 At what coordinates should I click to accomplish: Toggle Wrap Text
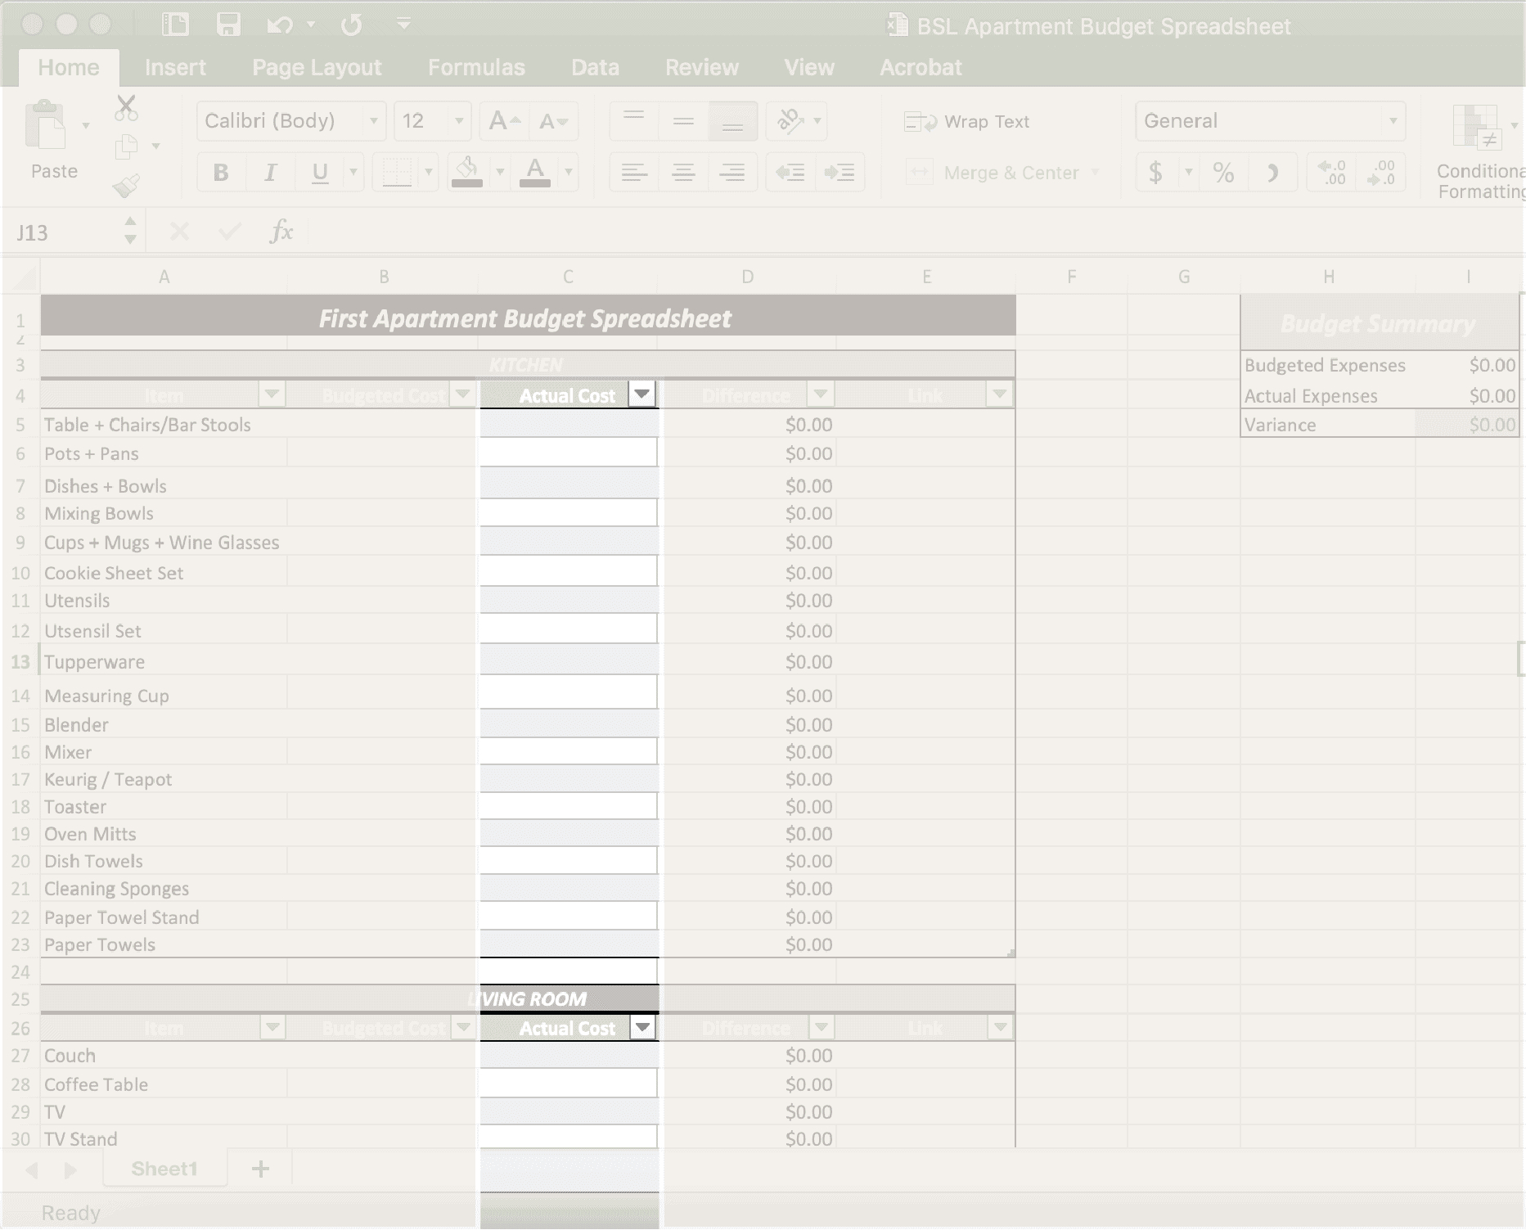coord(966,122)
